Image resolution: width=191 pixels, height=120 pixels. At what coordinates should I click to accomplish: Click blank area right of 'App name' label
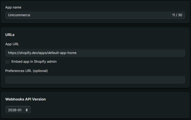click(103, 7)
